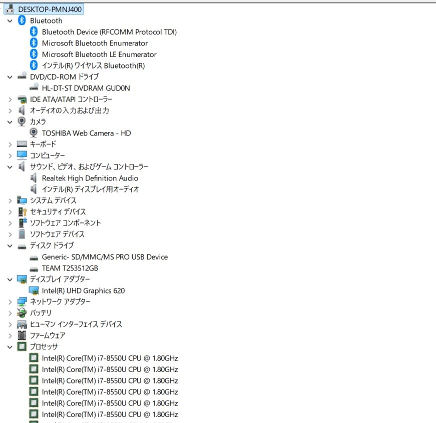Click the ソフトウェア デバイス icon
Image resolution: width=436 pixels, height=423 pixels.
point(22,234)
